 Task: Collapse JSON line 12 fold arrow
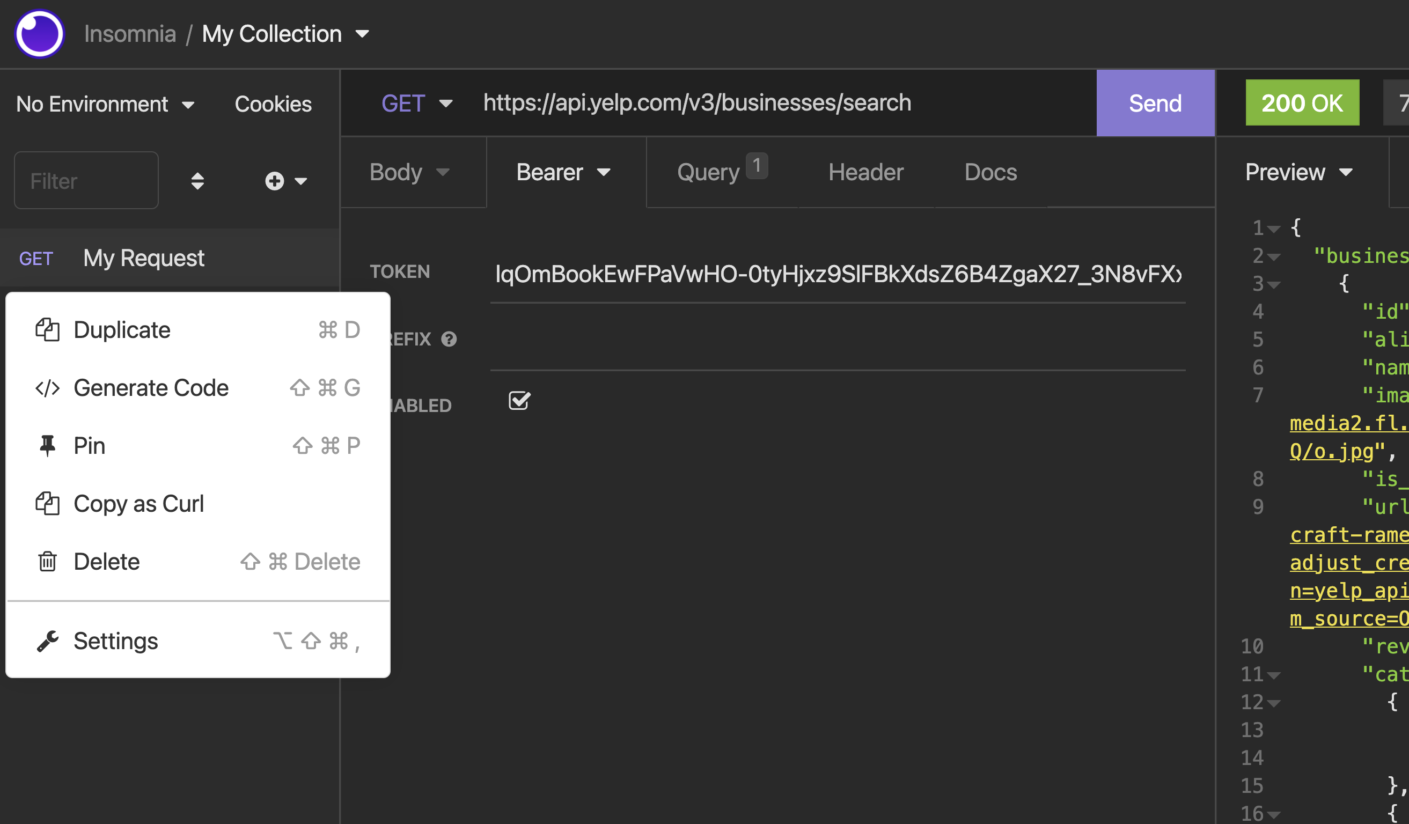(1274, 704)
